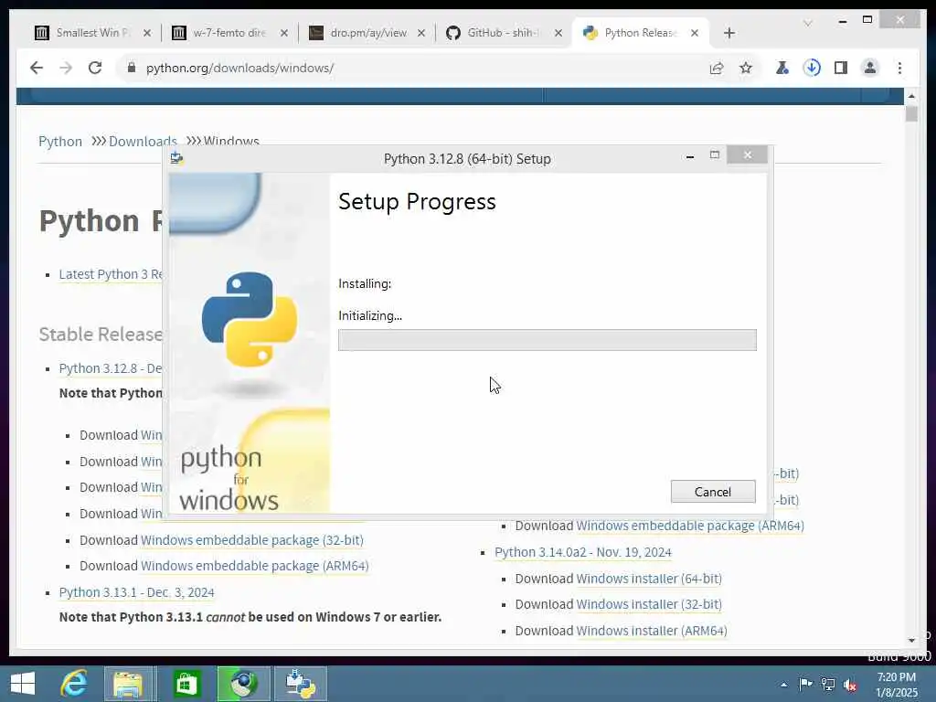This screenshot has width=936, height=702.
Task: Go back to previous page
Action: click(x=37, y=68)
